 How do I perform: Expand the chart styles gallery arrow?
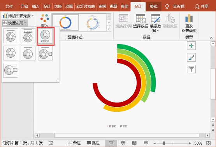pyautogui.click(x=109, y=29)
